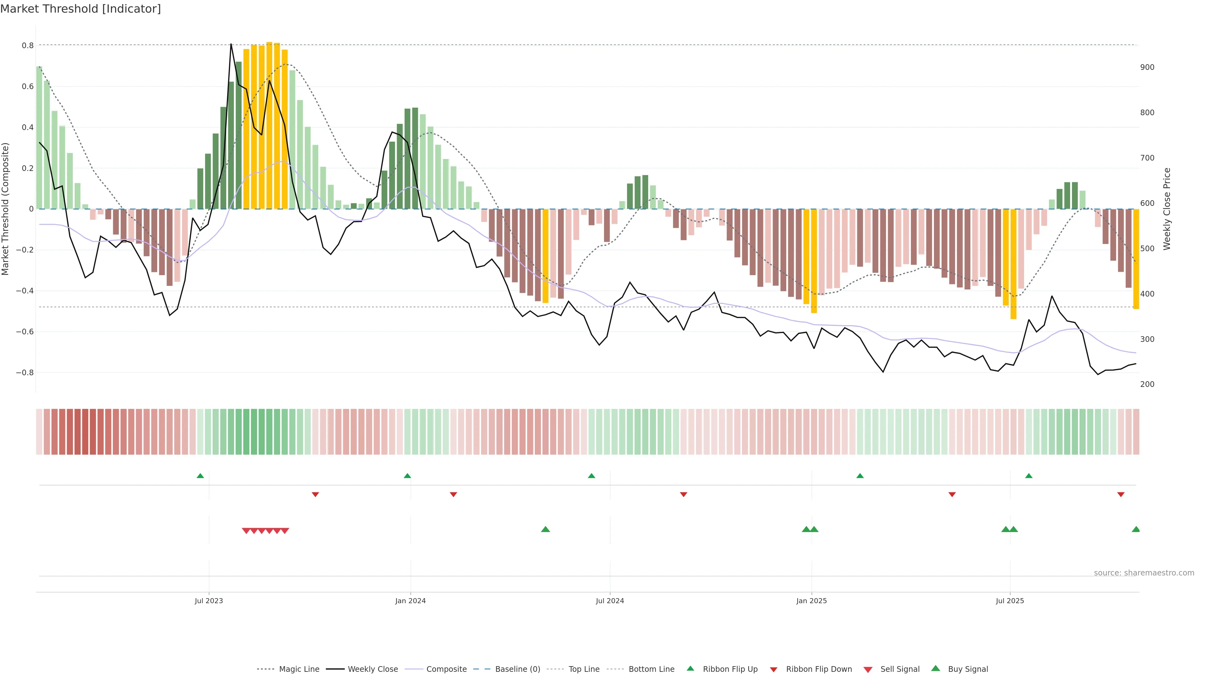Click the Baseline (0) legend entry
Viewport: 1210px width, 680px height.
click(517, 669)
